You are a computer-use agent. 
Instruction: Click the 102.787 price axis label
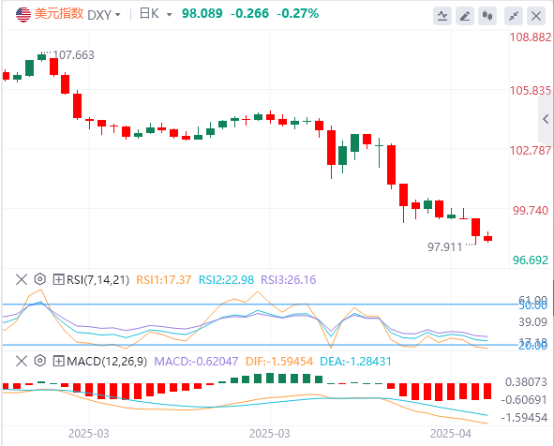click(531, 151)
